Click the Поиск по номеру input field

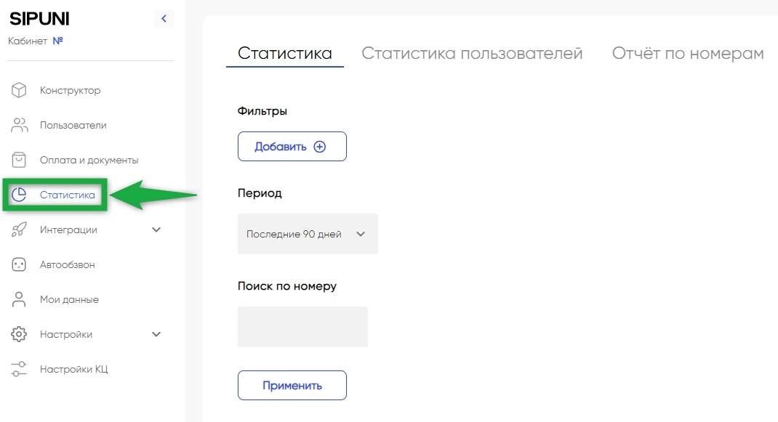pyautogui.click(x=302, y=327)
